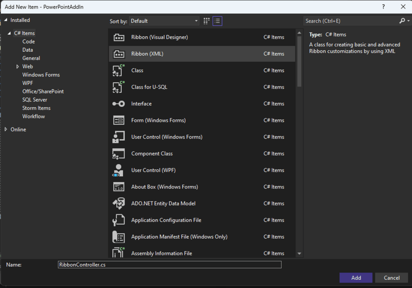This screenshot has height=288, width=412.
Task: Select the Office/SharePoint category
Action: (x=43, y=91)
